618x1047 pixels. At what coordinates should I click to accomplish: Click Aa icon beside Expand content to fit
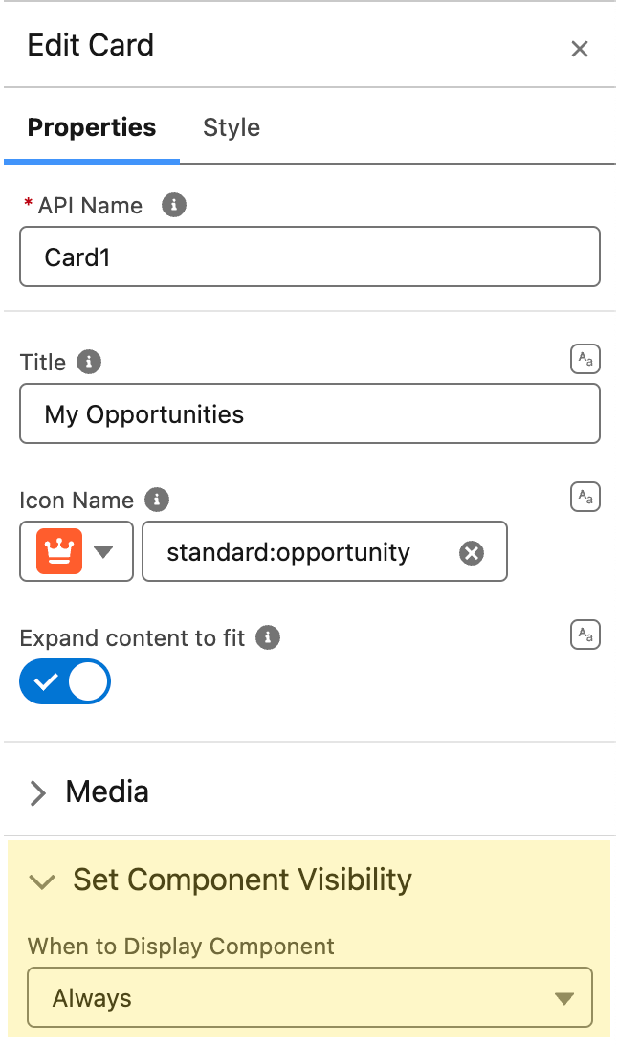[585, 635]
